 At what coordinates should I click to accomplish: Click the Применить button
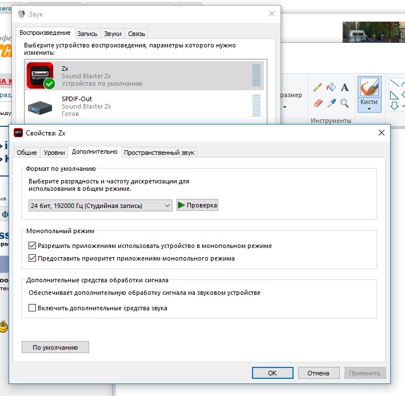(x=365, y=373)
